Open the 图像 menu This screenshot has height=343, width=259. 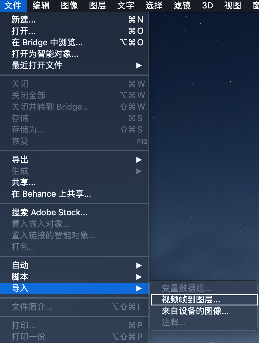pos(69,6)
